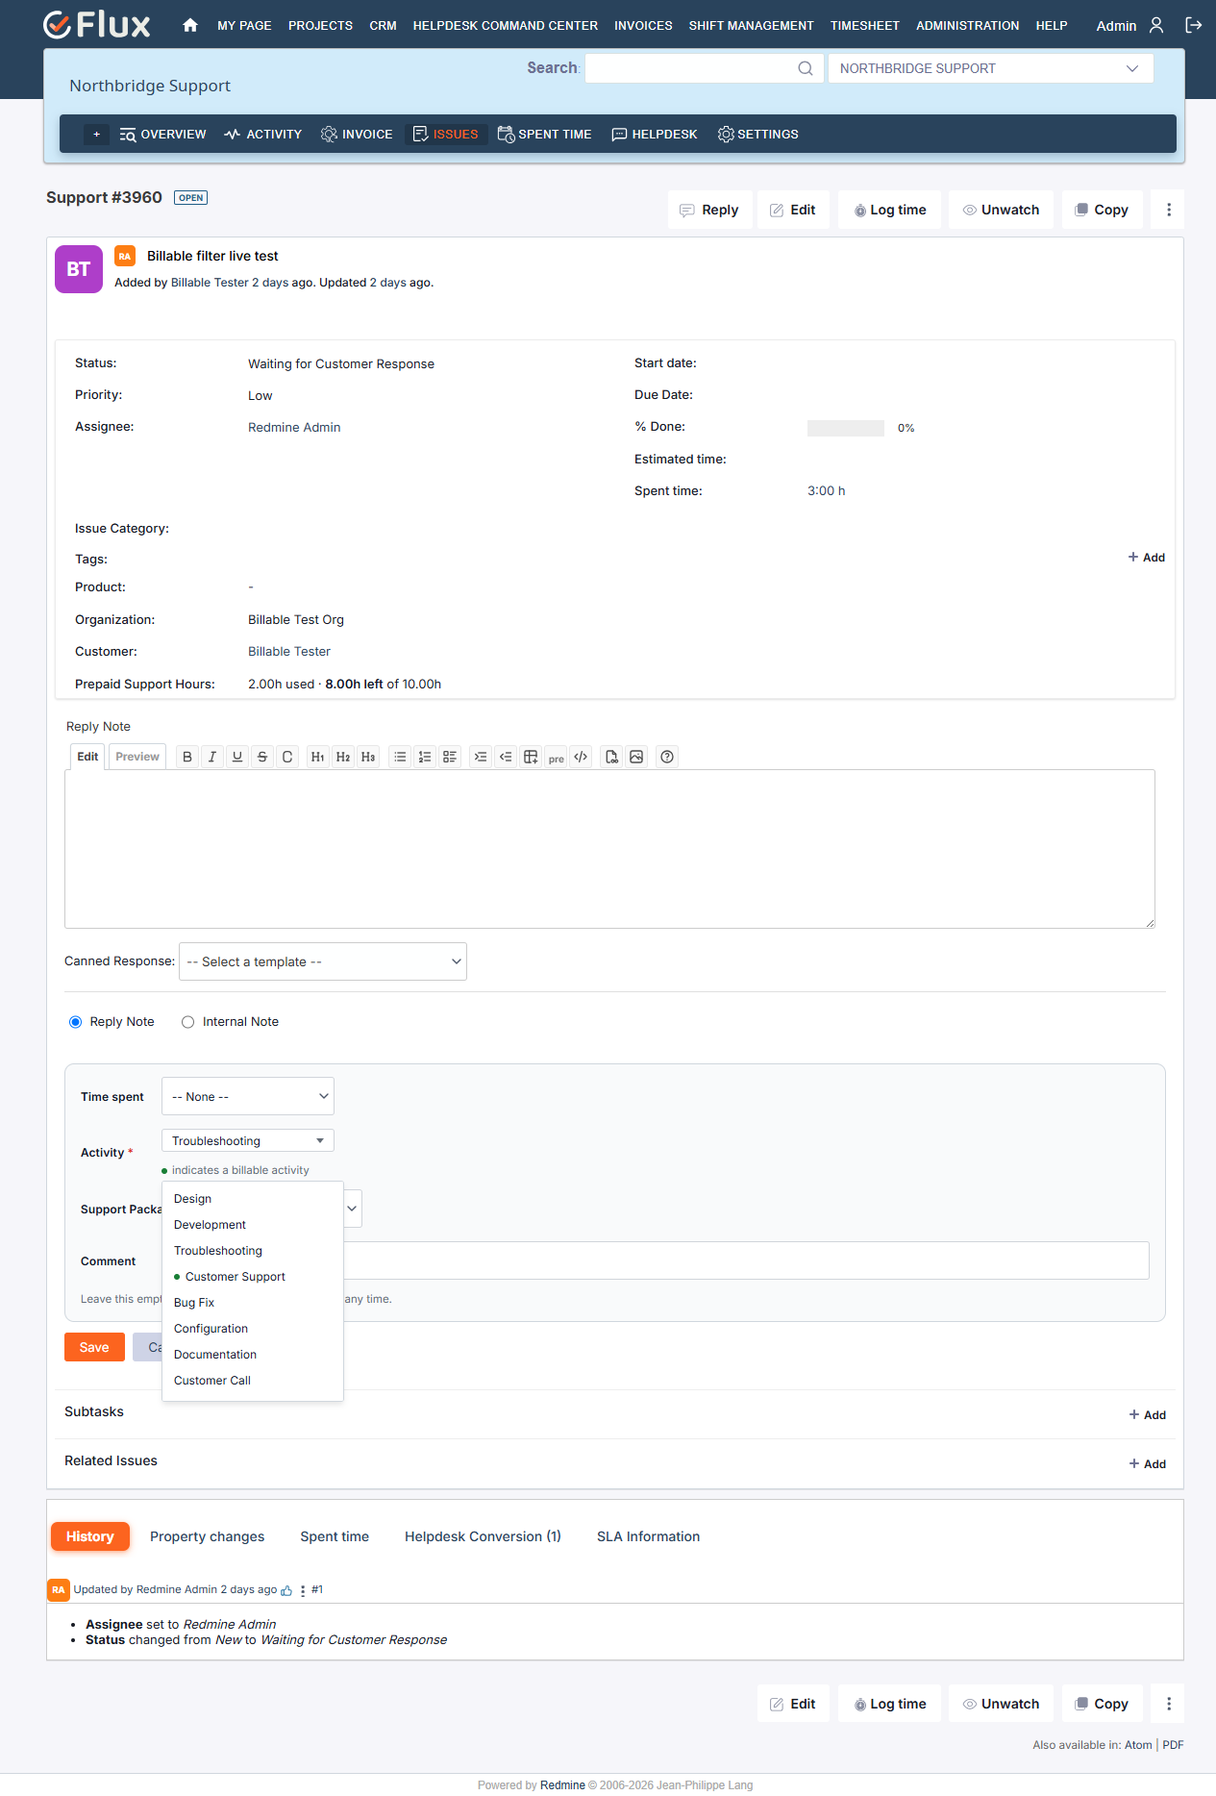Viewport: 1216px width, 1796px height.
Task: Click the % Done progress bar
Action: tap(846, 428)
